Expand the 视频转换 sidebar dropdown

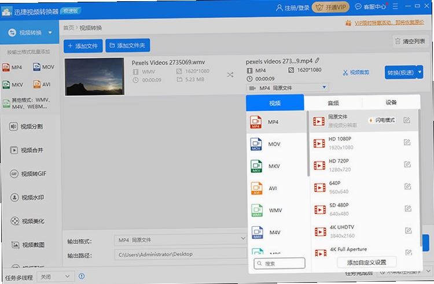pos(50,32)
